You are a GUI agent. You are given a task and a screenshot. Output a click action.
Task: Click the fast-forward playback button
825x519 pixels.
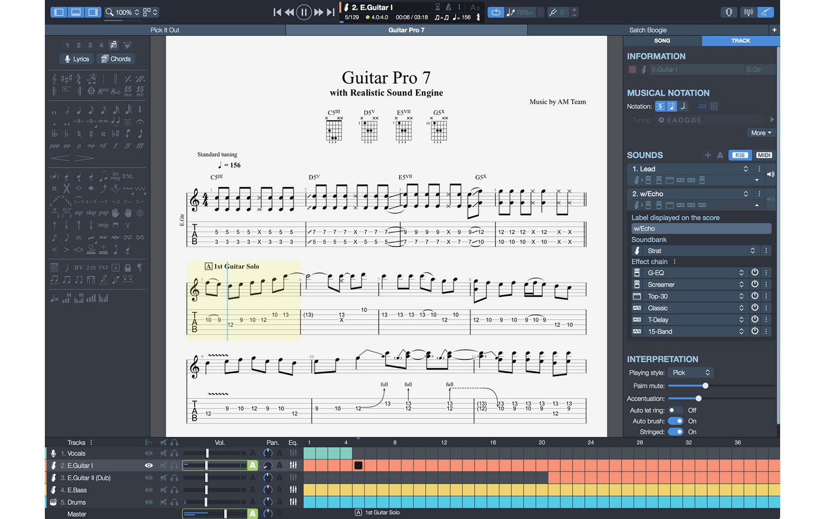[319, 12]
